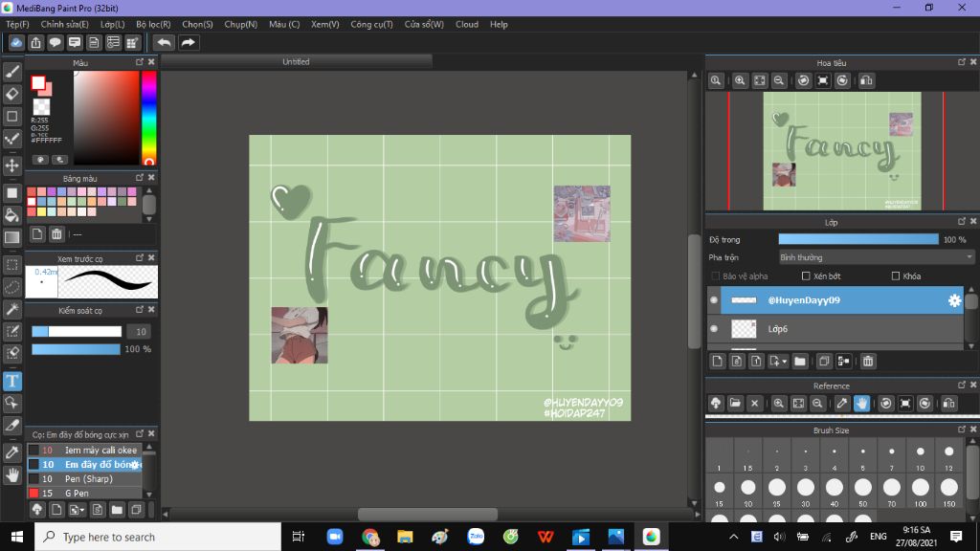Select the Hand tool in left toolbar

[11, 475]
